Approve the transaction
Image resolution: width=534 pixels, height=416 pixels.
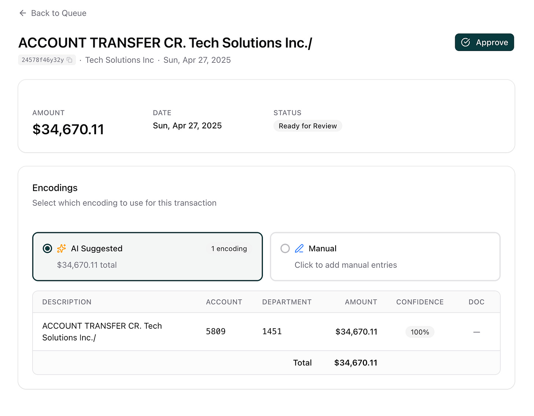484,42
